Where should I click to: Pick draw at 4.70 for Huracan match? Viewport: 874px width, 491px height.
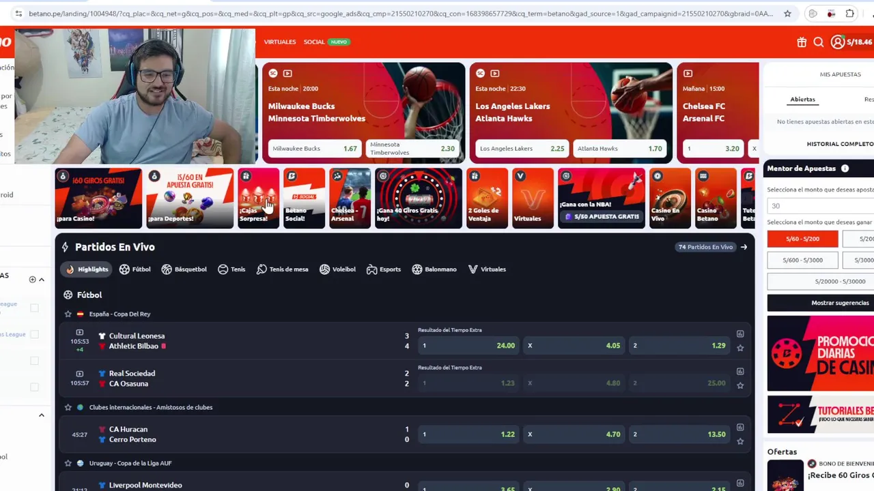pyautogui.click(x=574, y=434)
